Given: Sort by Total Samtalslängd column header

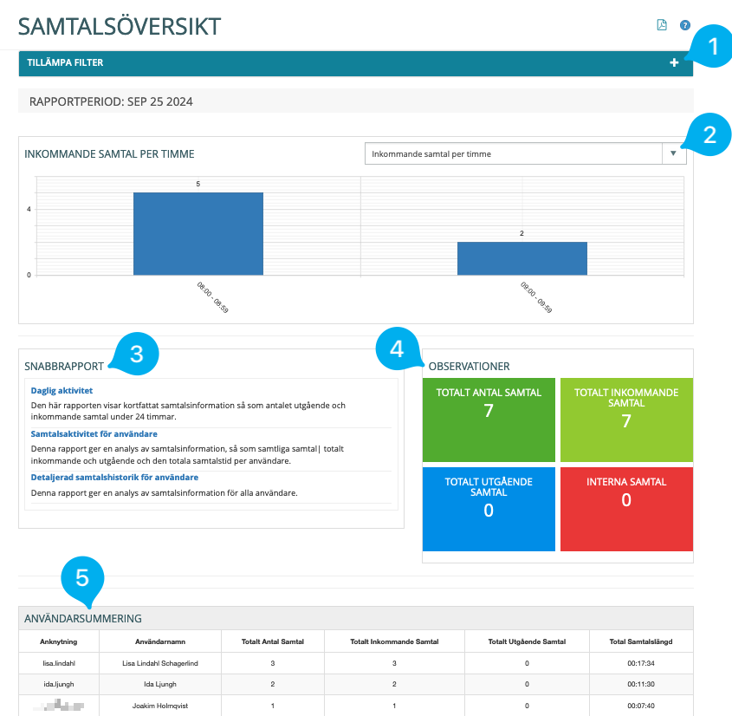Looking at the screenshot, I should 641,641.
